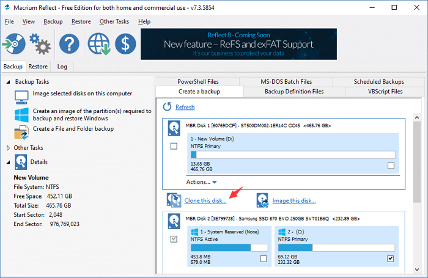This screenshot has height=278, width=428.
Task: Uncheck the C: partition checkbox
Action: pos(391,259)
